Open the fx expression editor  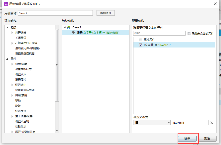click(x=211, y=122)
